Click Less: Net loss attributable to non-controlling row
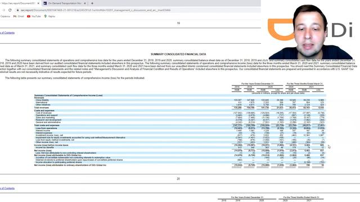This screenshot has width=360, height=202. tap(66, 153)
